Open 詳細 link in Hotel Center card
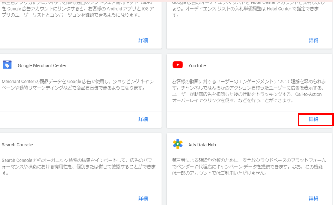Image resolution: width=334 pixels, height=205 pixels. tap(314, 40)
